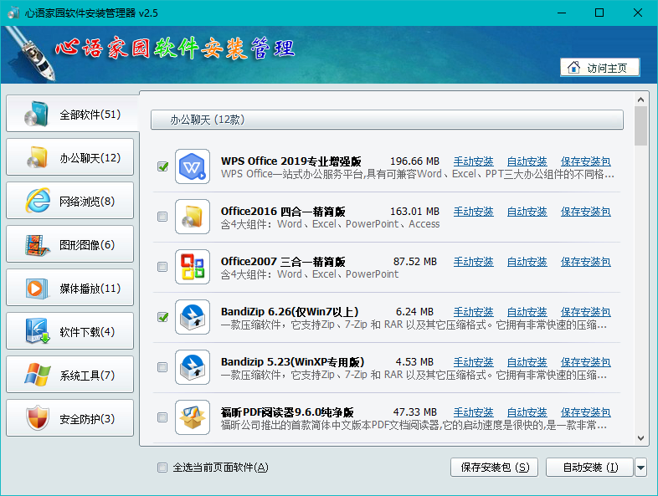Click 保存安装包 link for BandiZip 6.26
This screenshot has height=496, width=658.
pos(585,312)
